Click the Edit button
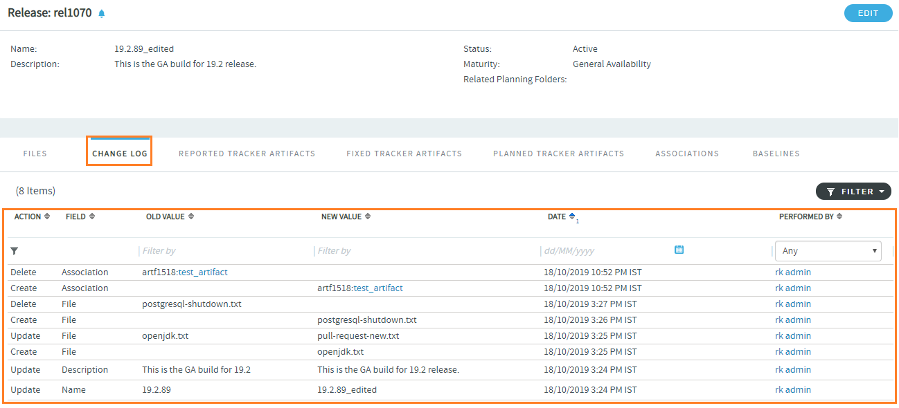The width and height of the screenshot is (899, 408). (868, 13)
